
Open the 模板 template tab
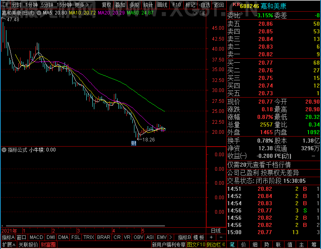coord(199,237)
